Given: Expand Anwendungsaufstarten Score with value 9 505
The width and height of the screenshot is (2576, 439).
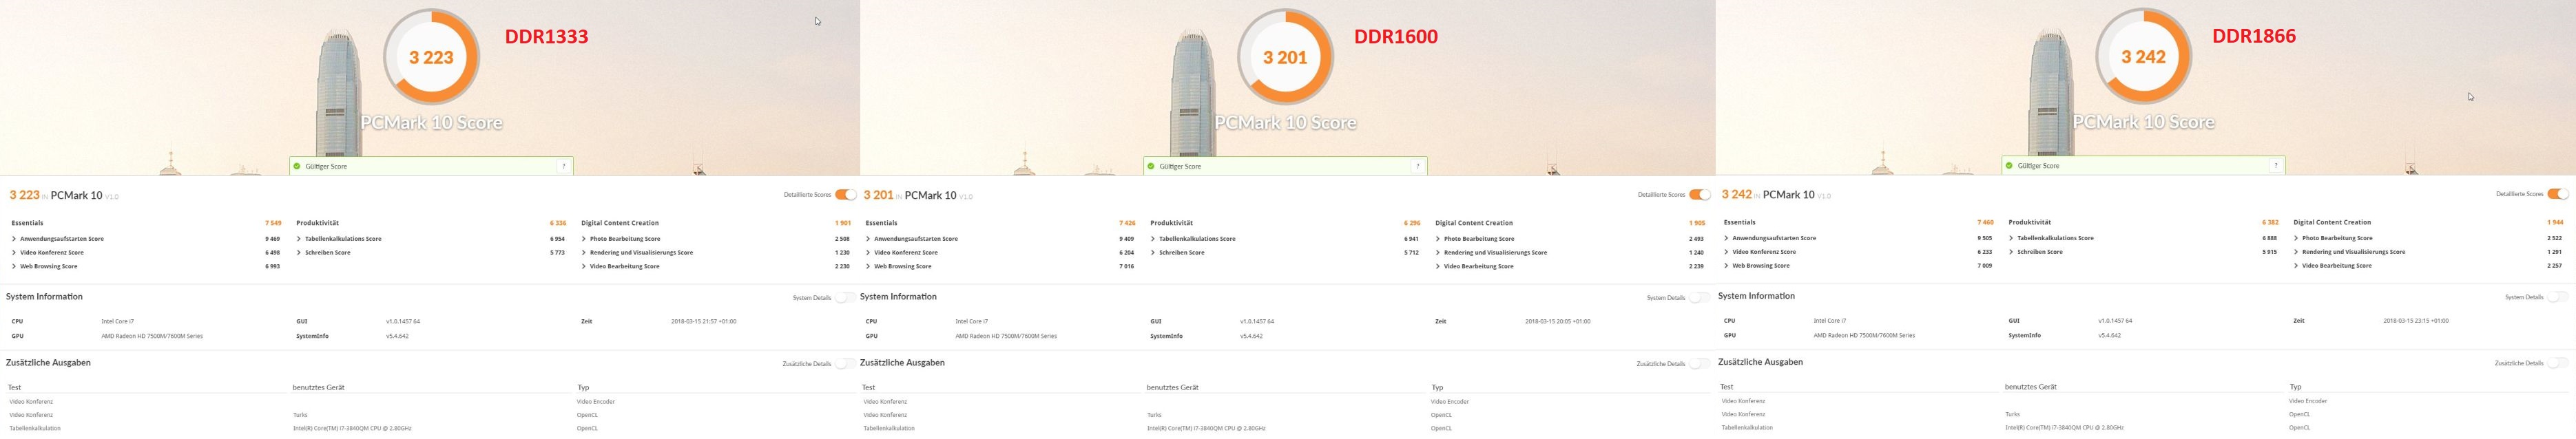Looking at the screenshot, I should 1726,238.
